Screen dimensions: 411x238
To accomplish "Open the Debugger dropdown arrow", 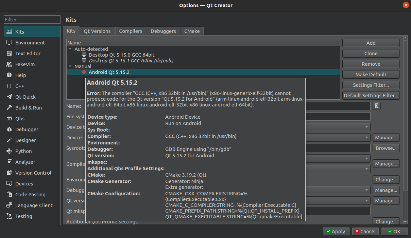I will click(367, 190).
